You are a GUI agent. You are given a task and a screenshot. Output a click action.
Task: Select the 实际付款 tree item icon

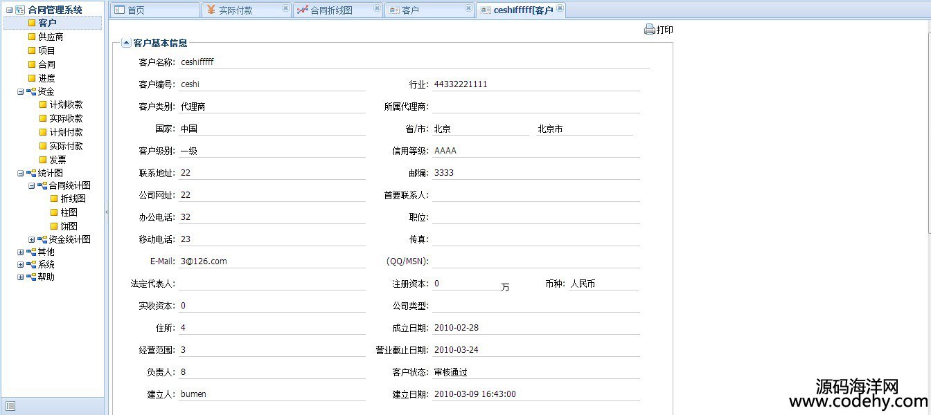[x=43, y=146]
